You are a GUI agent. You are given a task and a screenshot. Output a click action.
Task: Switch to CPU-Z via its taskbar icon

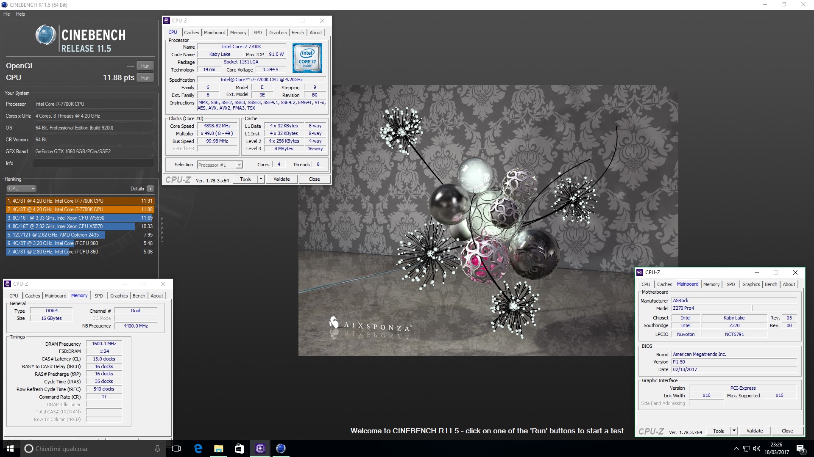pos(260,449)
